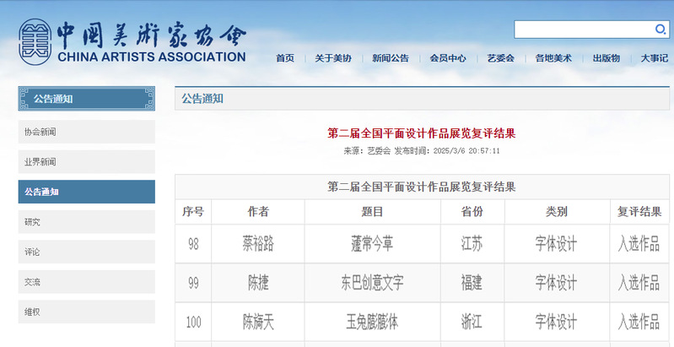Select 维权 in the left sidebar

86,312
